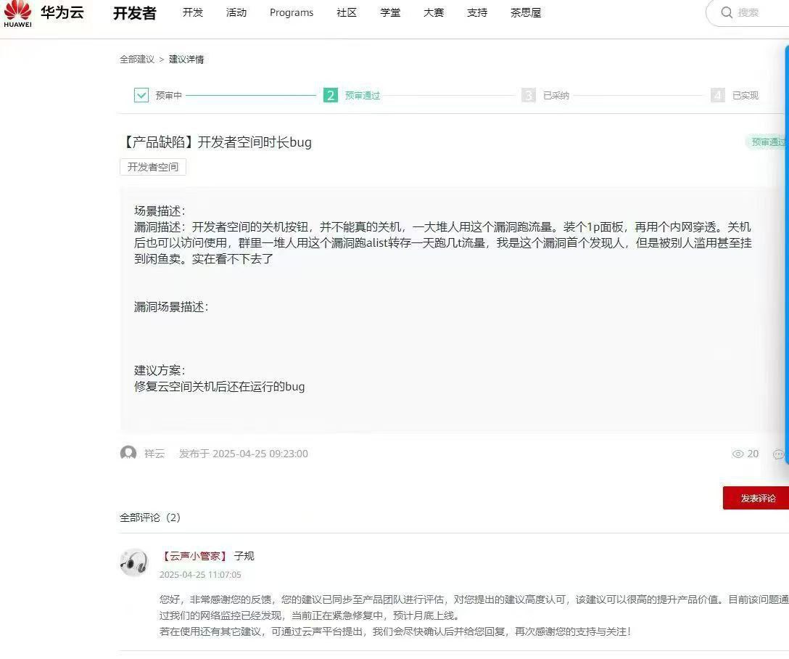Open the 开发 menu in navigation
The image size is (789, 659).
coord(193,12)
